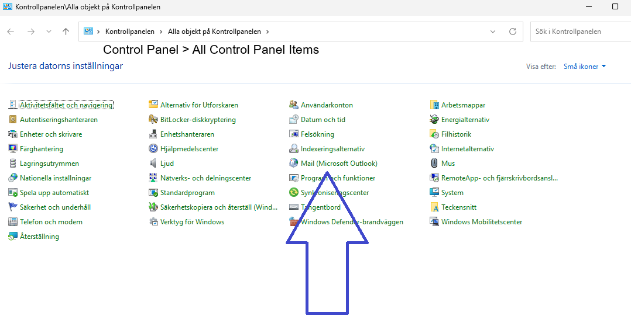Open the Återställning icon
Image resolution: width=631 pixels, height=330 pixels.
13,237
